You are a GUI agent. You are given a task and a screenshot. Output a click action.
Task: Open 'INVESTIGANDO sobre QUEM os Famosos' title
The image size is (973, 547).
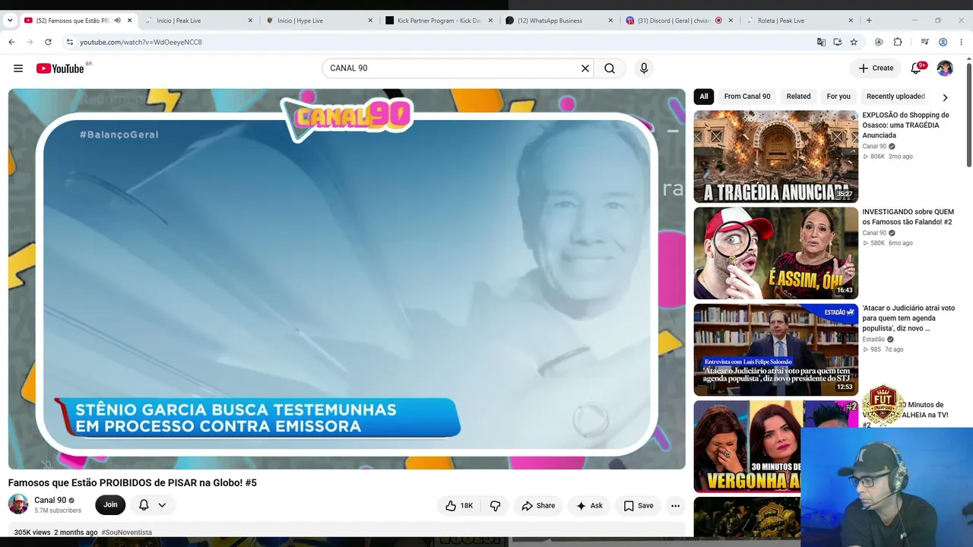point(908,217)
